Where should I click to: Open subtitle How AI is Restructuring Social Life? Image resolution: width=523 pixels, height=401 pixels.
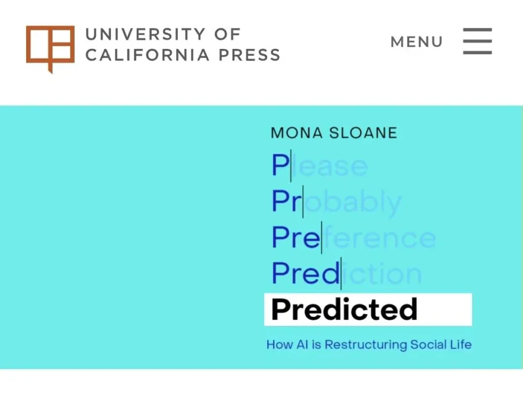(x=369, y=344)
